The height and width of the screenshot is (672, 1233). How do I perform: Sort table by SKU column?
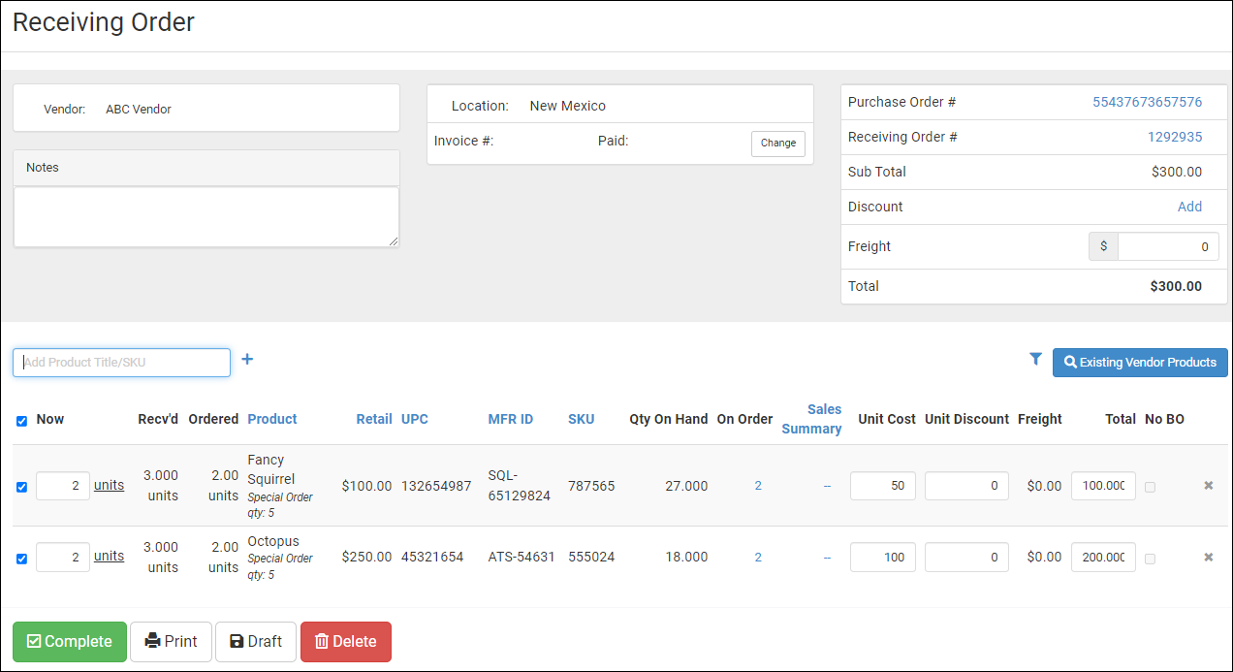[581, 419]
